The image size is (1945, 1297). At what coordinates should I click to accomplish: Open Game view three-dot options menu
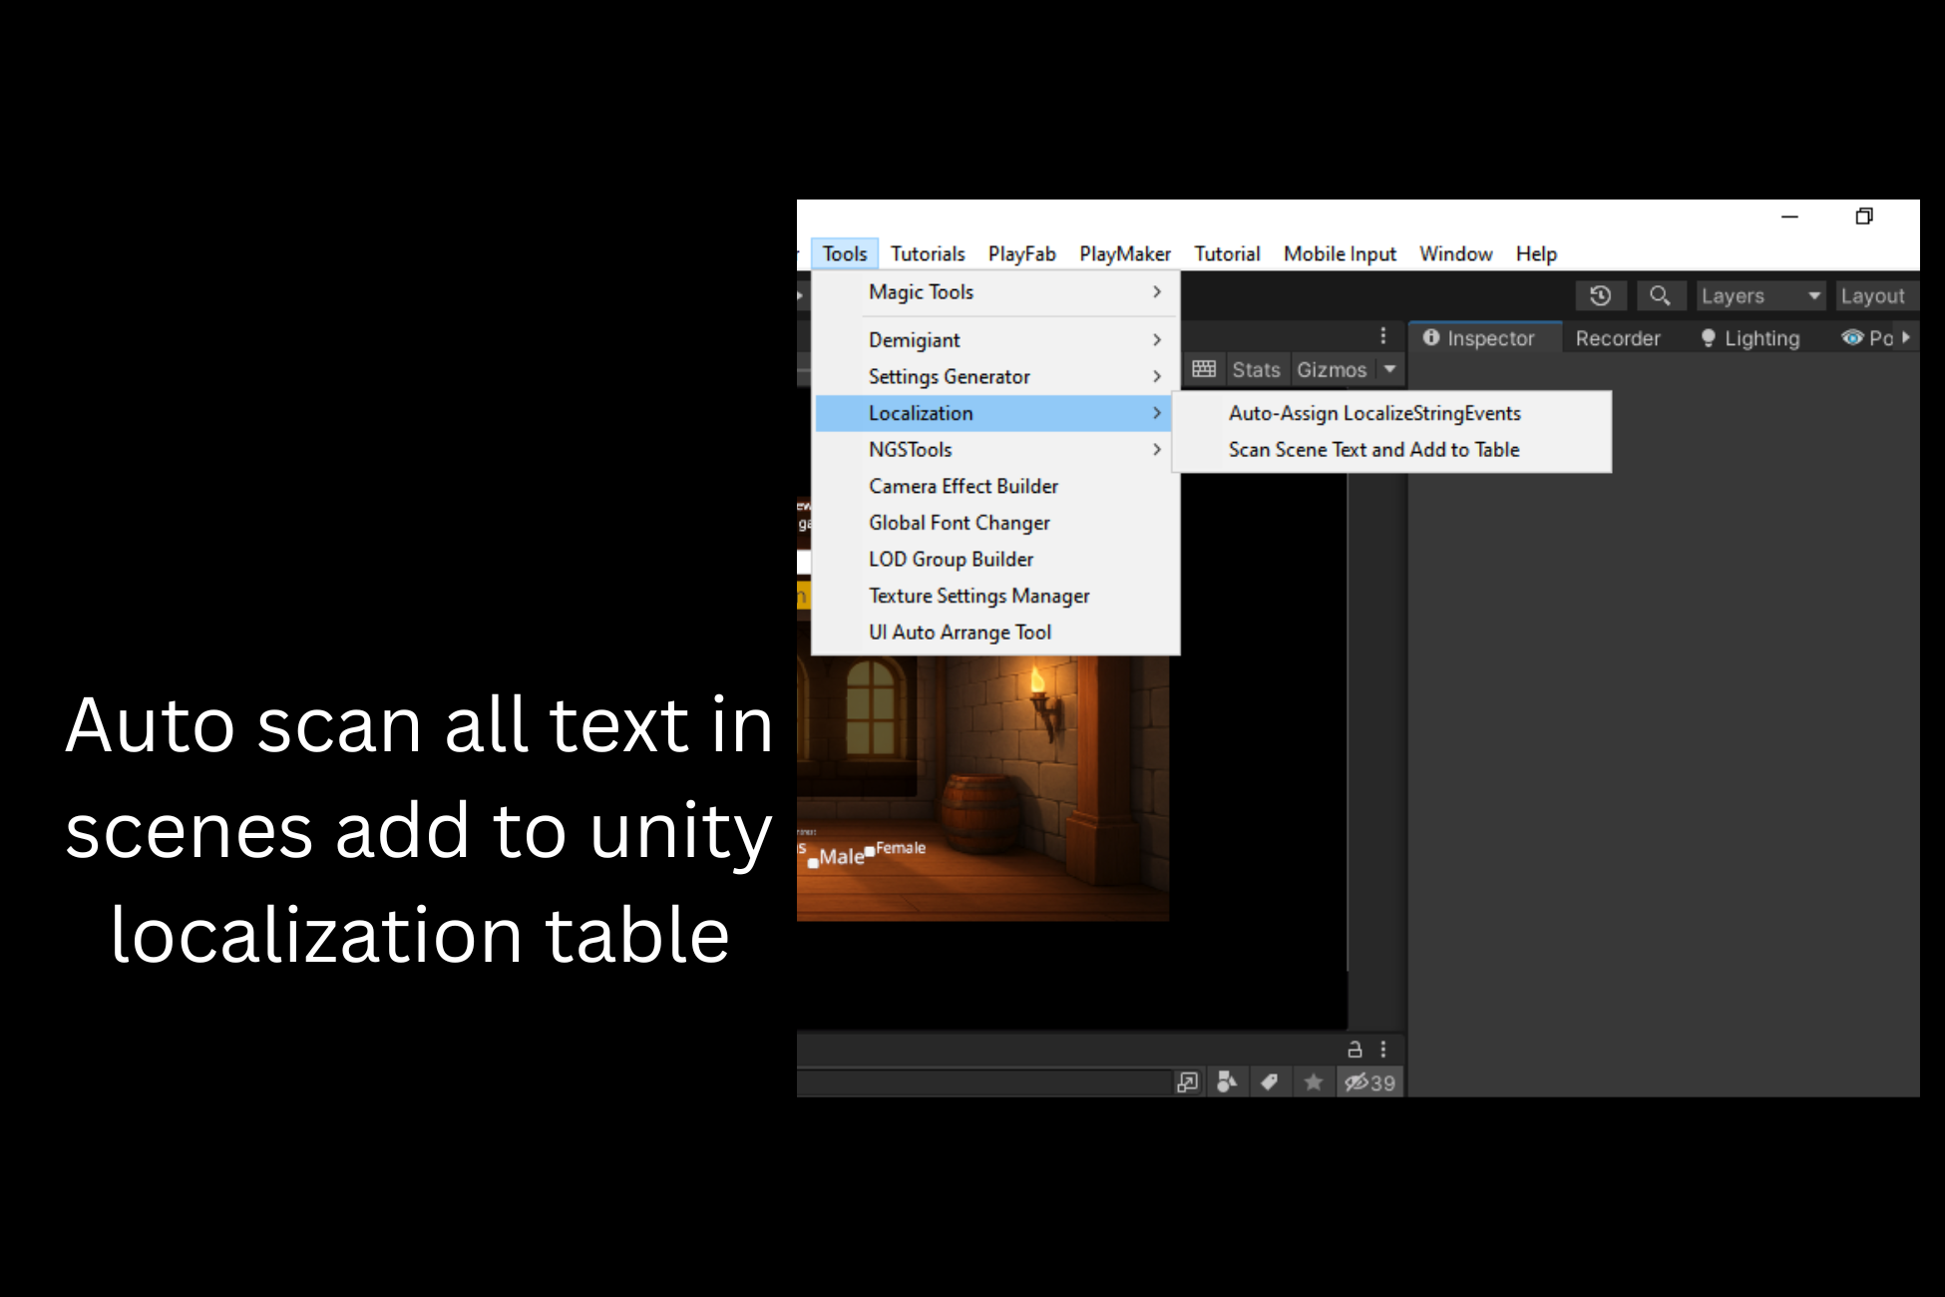point(1382,336)
